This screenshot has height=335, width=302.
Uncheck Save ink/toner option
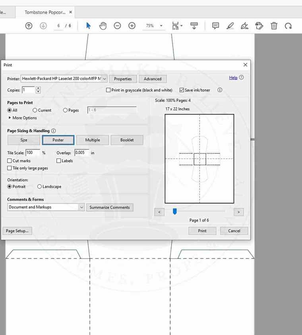(182, 90)
